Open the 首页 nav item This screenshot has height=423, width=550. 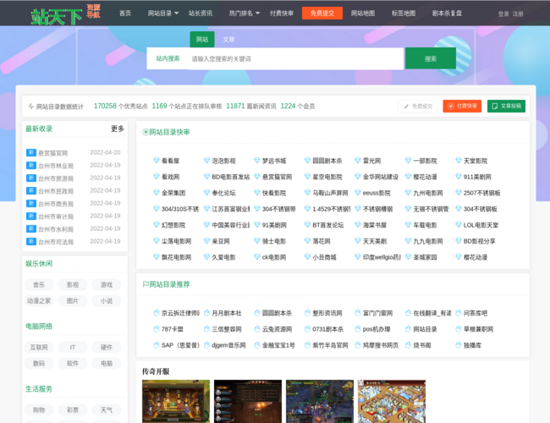coord(125,14)
